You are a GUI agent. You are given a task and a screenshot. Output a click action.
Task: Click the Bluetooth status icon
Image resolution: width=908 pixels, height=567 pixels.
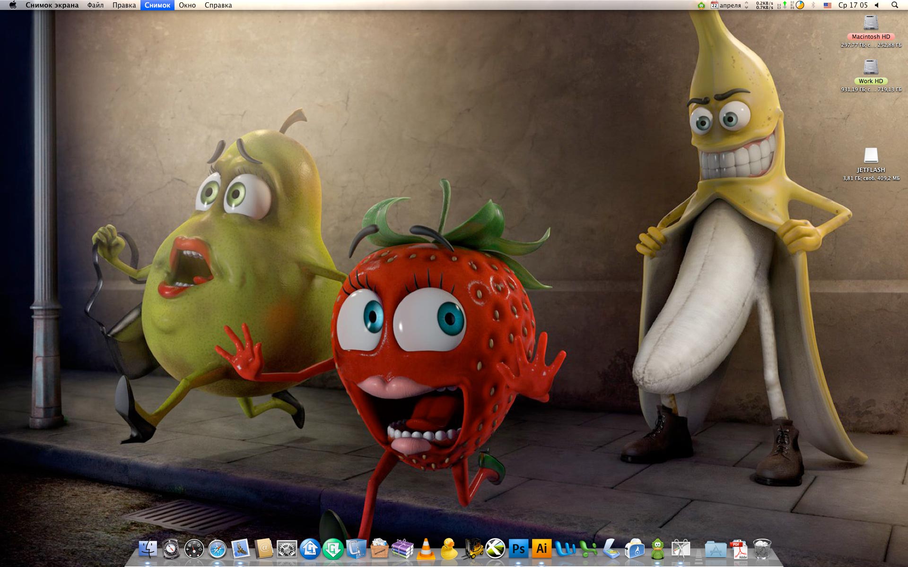[813, 5]
